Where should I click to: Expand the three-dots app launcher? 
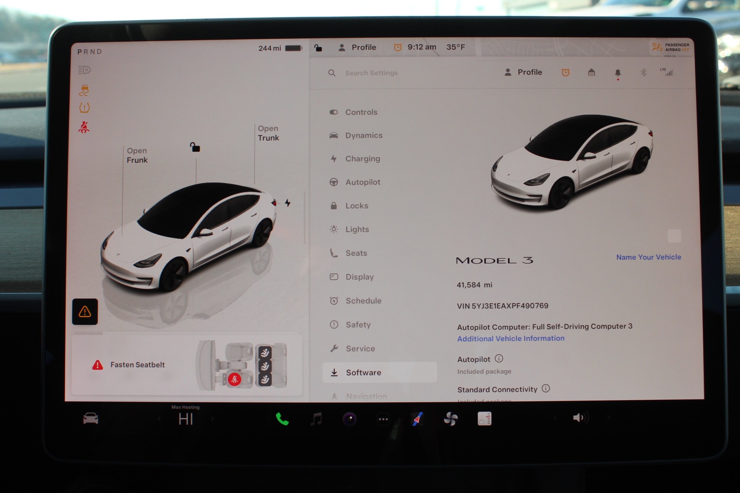tap(383, 419)
